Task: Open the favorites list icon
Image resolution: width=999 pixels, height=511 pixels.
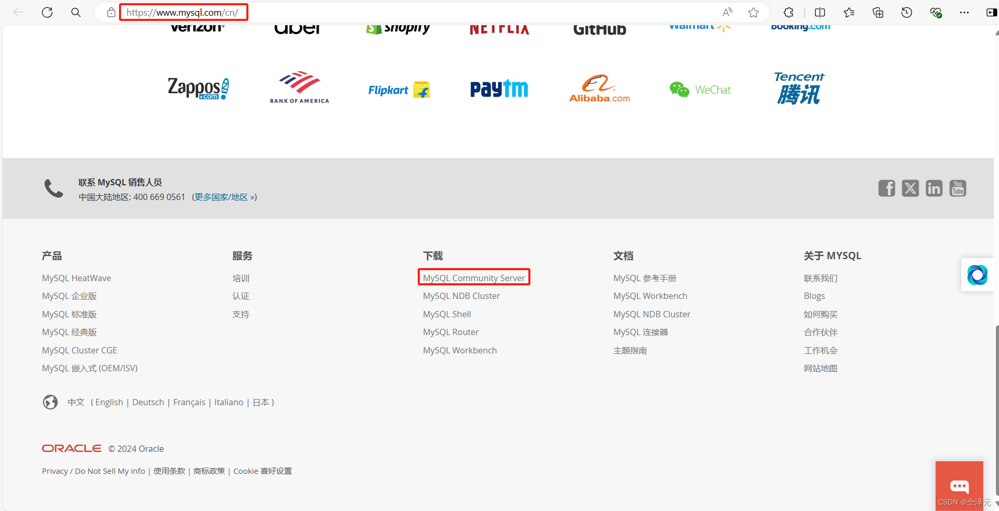Action: click(x=849, y=13)
